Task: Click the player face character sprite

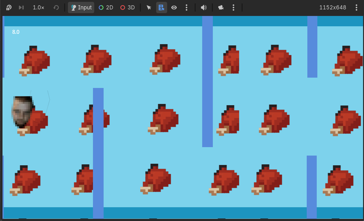Action: tap(22, 112)
